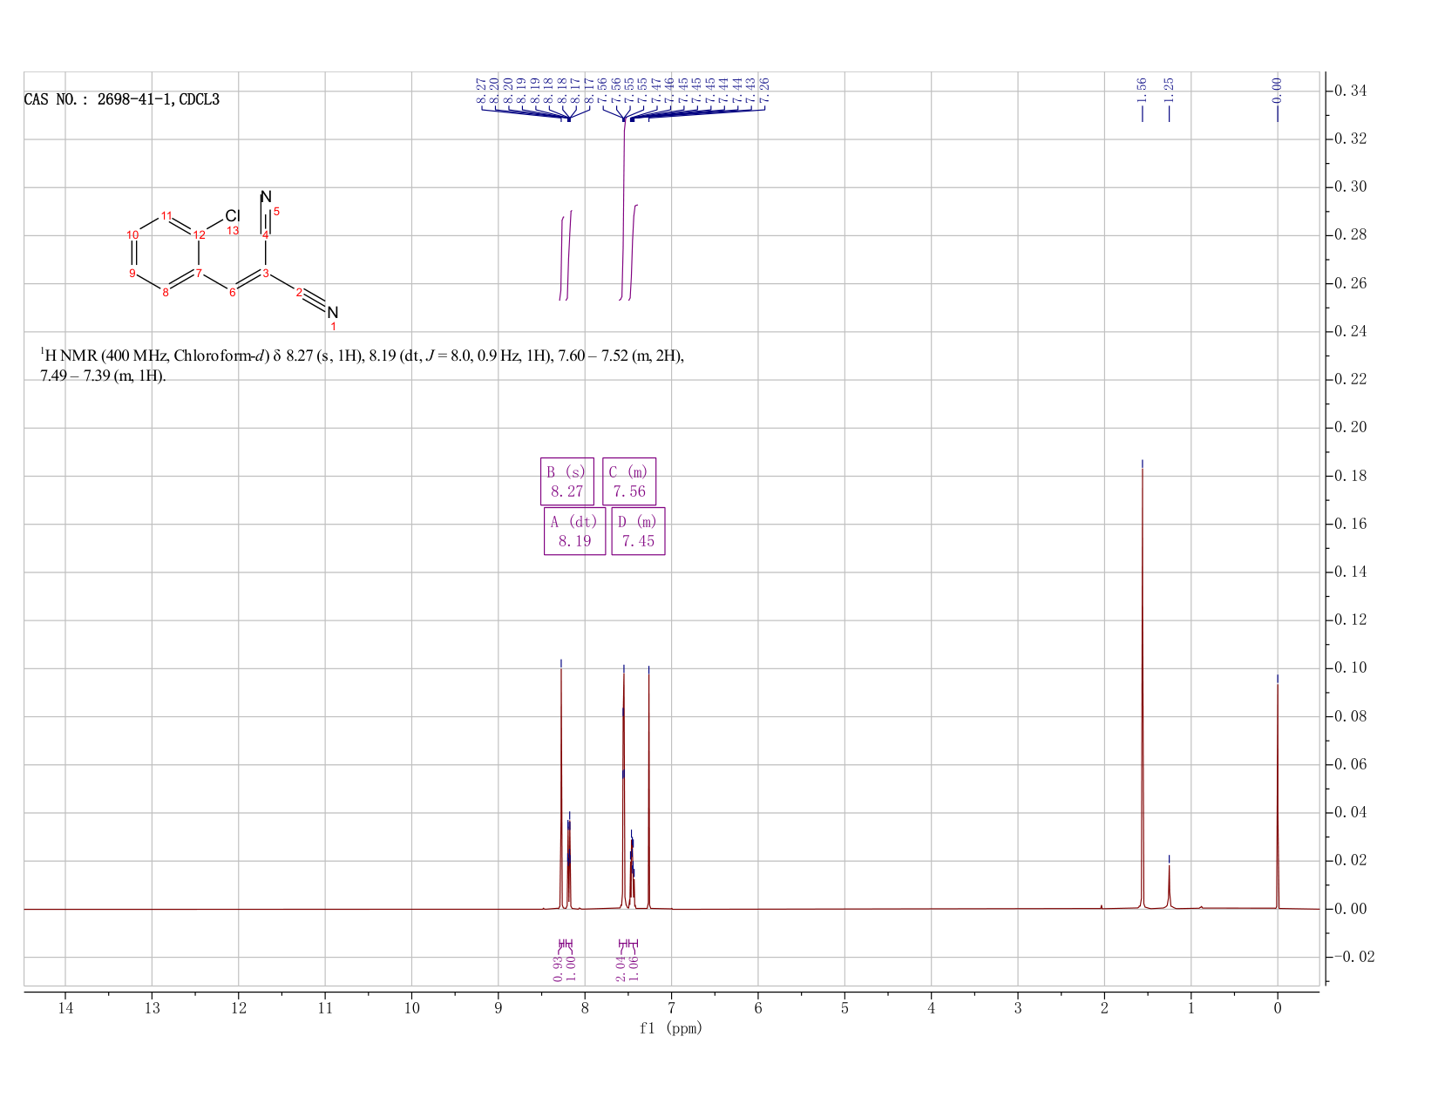Image resolution: width=1438 pixels, height=1111 pixels.
Task: Click the intensity axis label 0.34
Action: (x=1350, y=91)
